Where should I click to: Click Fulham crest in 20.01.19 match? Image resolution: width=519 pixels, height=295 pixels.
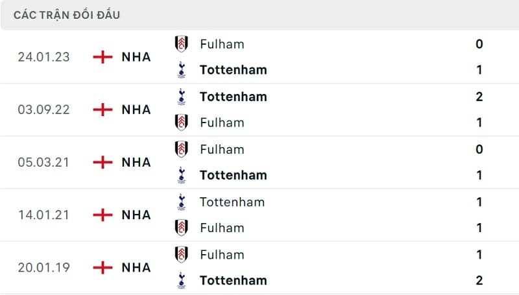[182, 254]
